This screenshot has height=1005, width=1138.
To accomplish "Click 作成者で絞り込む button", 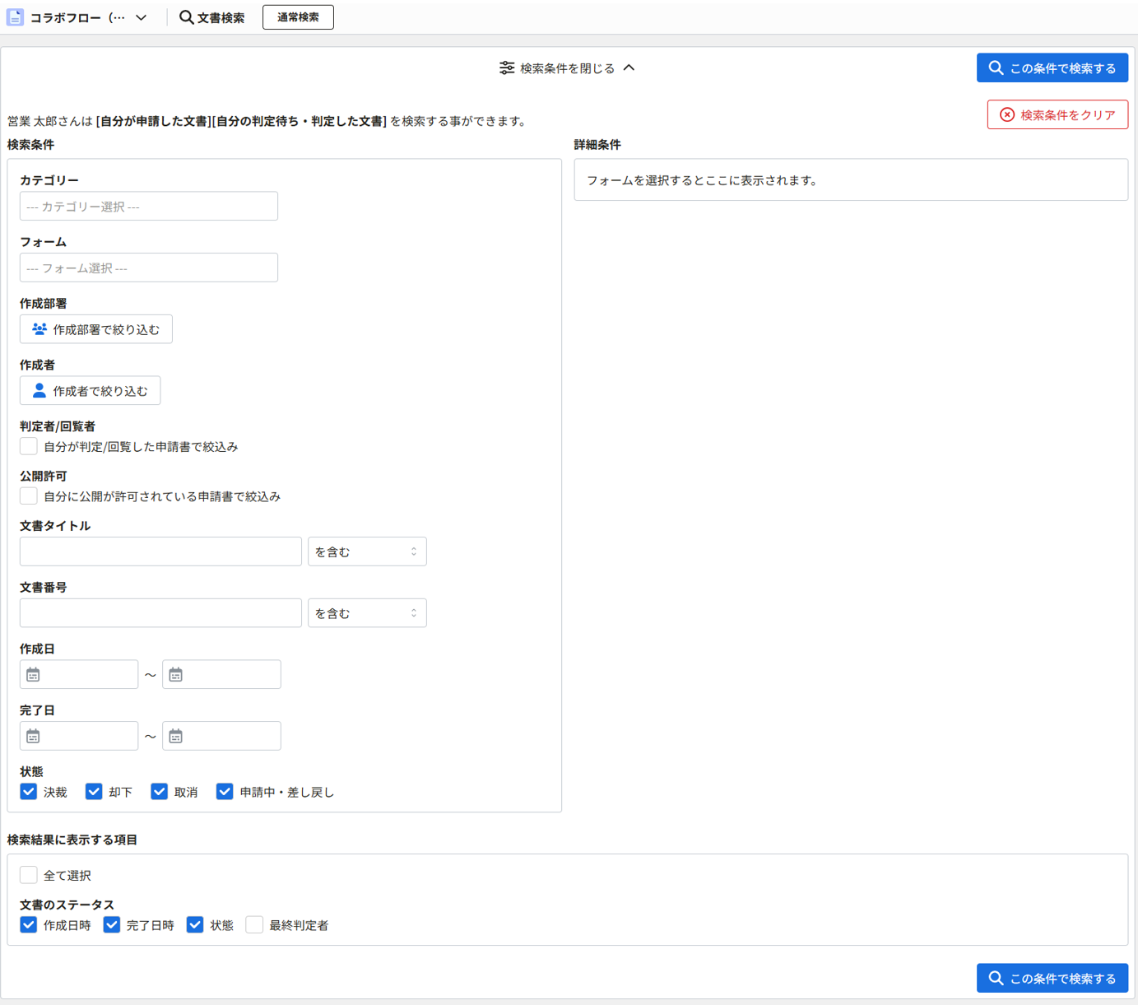I will 90,391.
